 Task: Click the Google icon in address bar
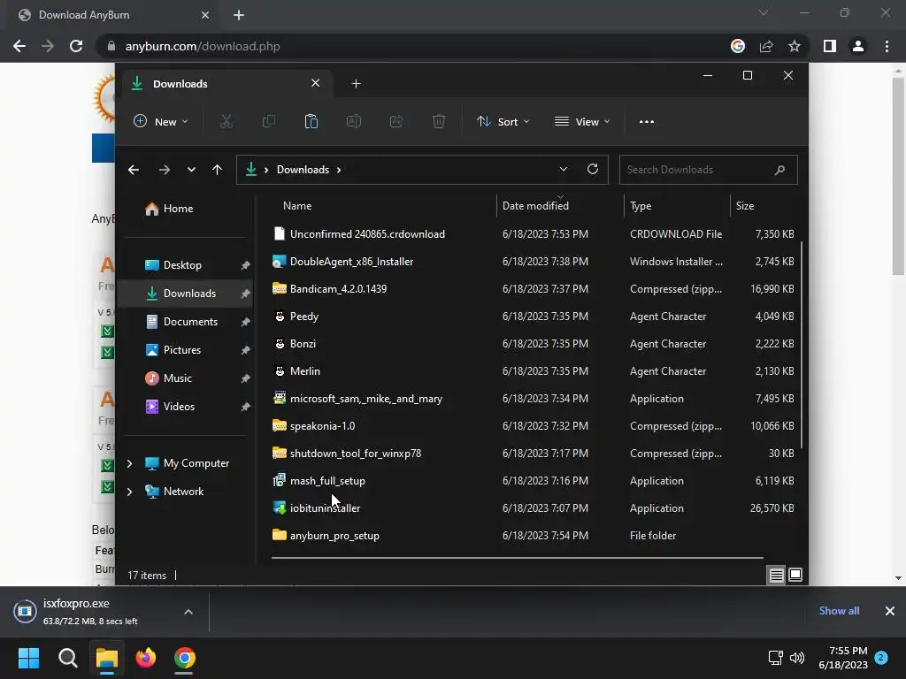(x=738, y=46)
